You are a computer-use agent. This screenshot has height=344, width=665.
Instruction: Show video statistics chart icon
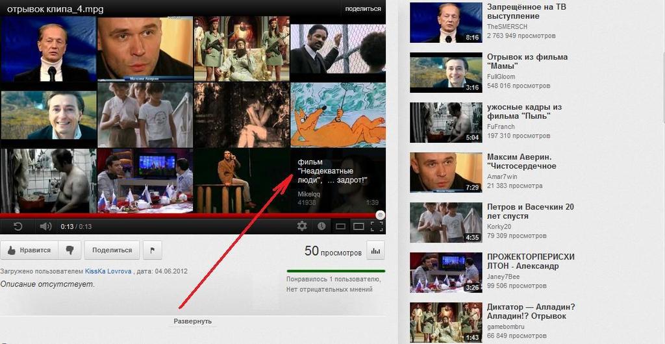click(375, 251)
